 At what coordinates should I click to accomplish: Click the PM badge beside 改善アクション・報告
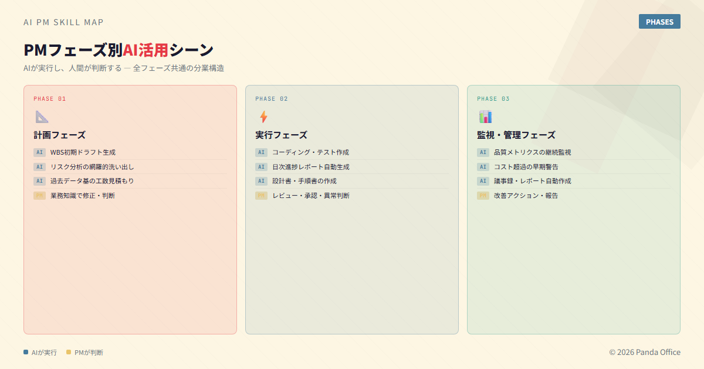(x=483, y=196)
